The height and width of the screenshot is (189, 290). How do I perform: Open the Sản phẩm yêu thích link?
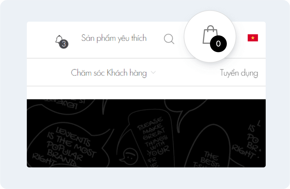click(x=114, y=38)
